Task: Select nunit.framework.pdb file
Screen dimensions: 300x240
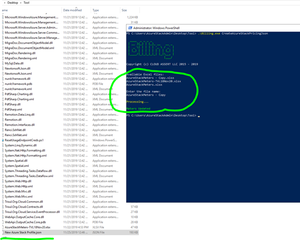Action: (18, 84)
